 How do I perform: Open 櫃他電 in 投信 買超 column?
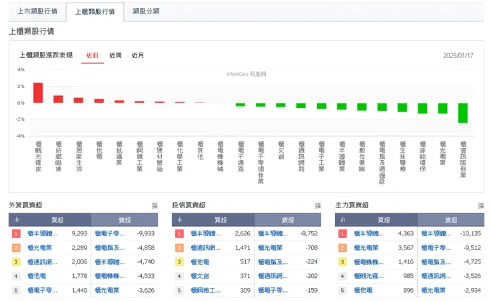pyautogui.click(x=200, y=262)
